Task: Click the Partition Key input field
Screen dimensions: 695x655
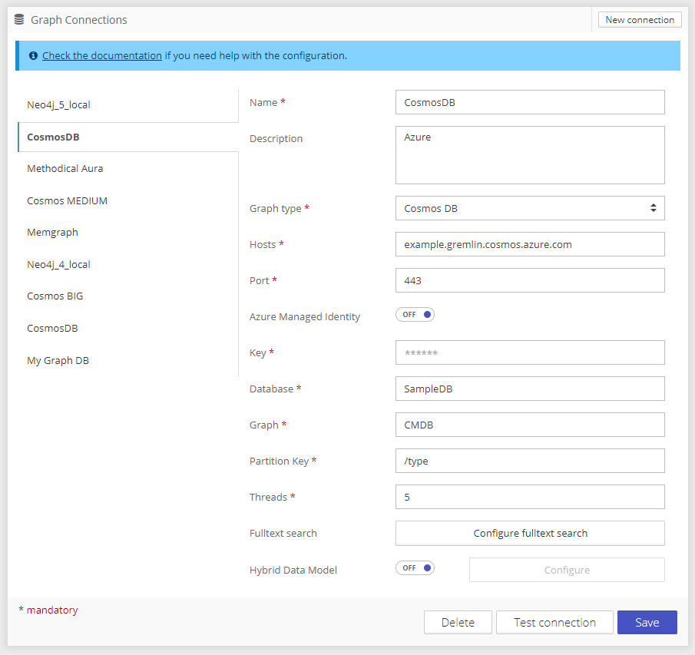Action: [530, 461]
